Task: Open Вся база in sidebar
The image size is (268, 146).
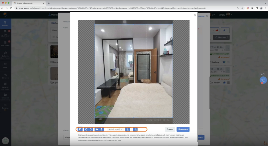Action: [x=5, y=24]
